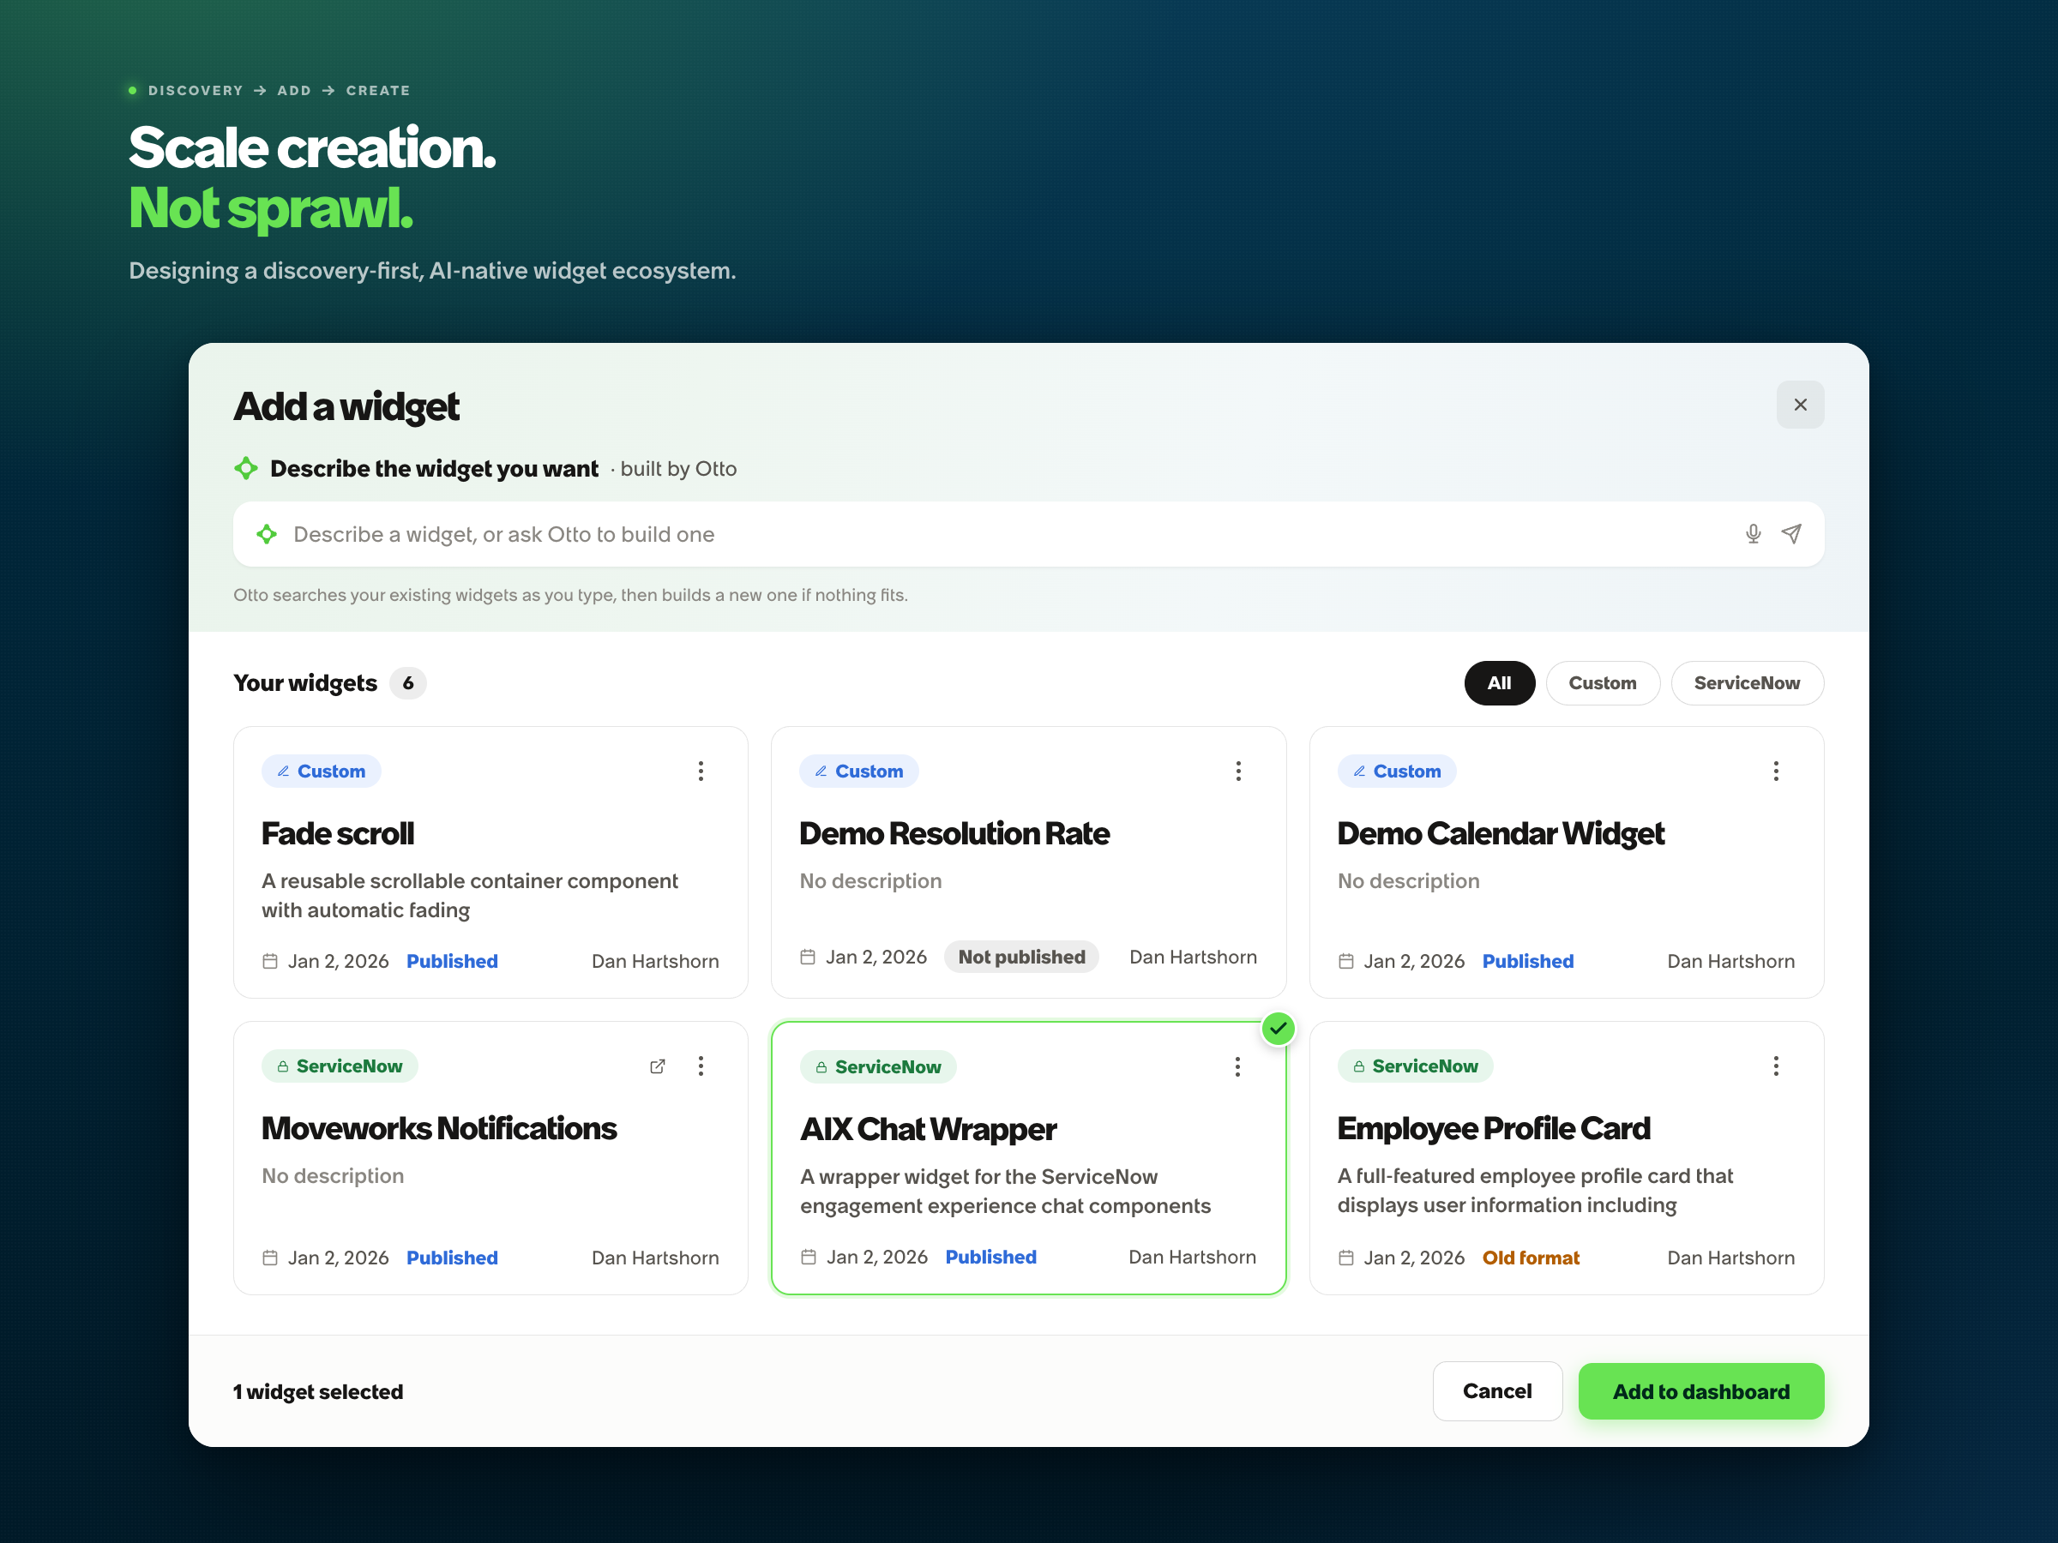Screen dimensions: 2058x1543
Task: Click the calendar icon on Fade scroll card
Action: (x=270, y=961)
